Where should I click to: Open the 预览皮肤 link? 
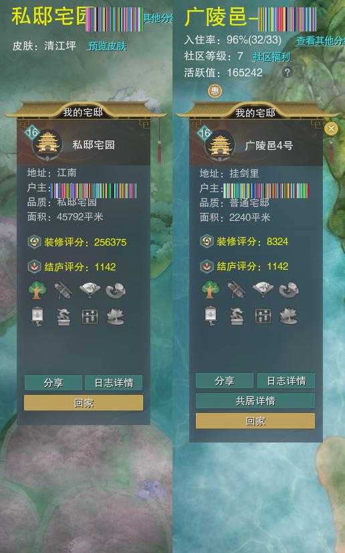coord(107,46)
